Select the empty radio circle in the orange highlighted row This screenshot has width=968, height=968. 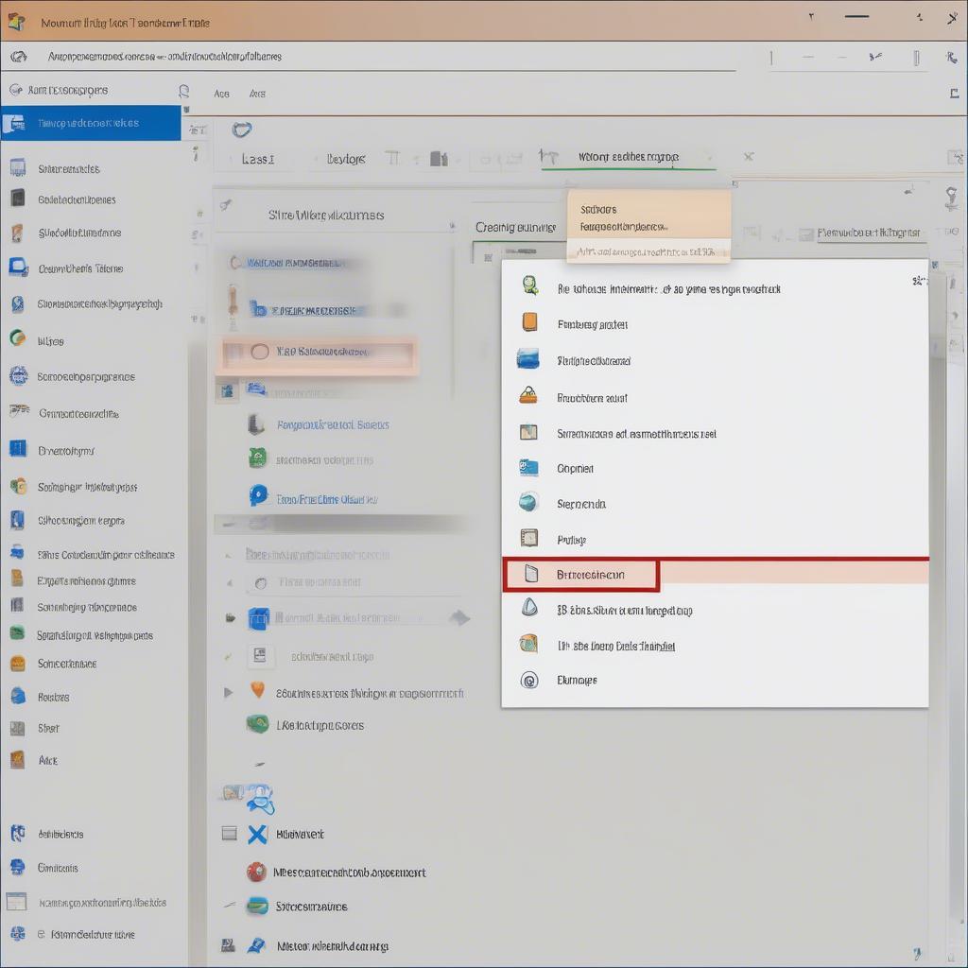coord(260,352)
